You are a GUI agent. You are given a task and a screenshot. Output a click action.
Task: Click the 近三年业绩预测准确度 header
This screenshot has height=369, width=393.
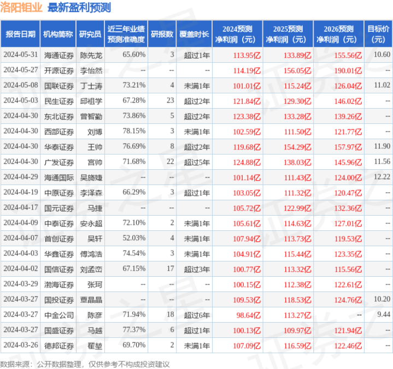pos(126,34)
